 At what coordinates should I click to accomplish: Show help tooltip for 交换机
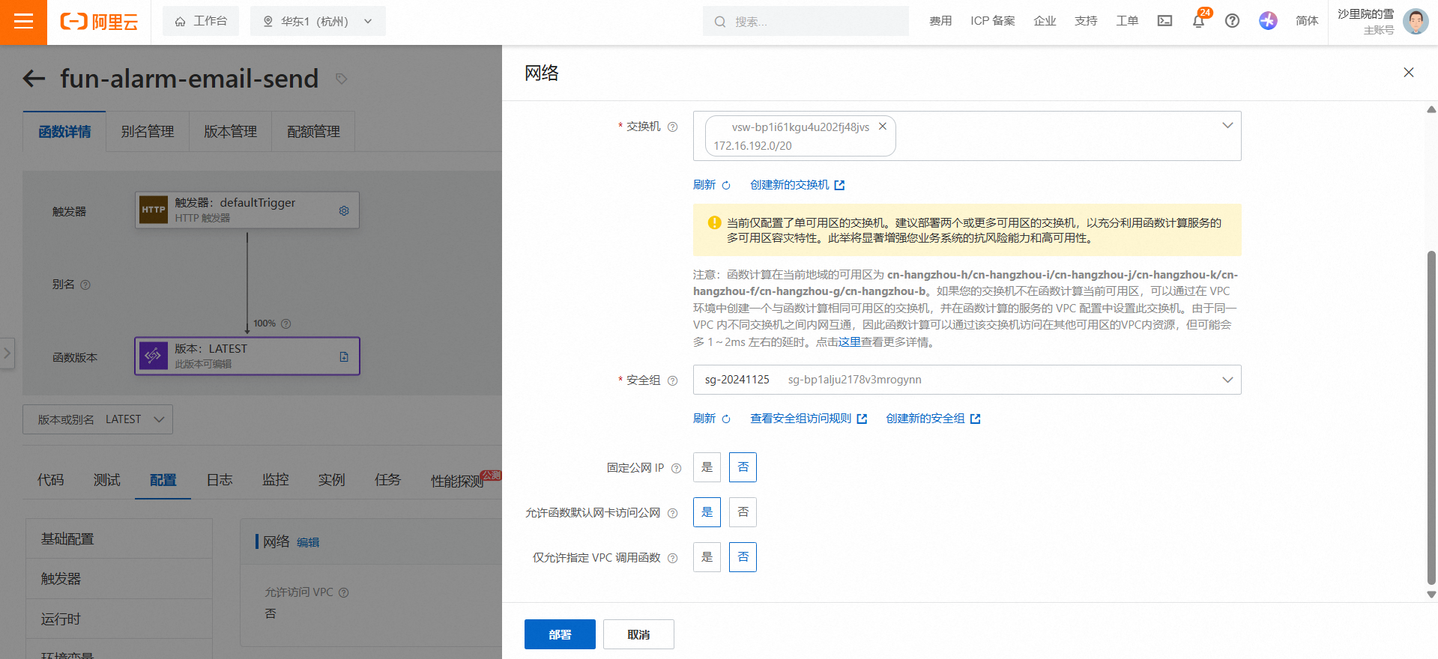coord(672,127)
